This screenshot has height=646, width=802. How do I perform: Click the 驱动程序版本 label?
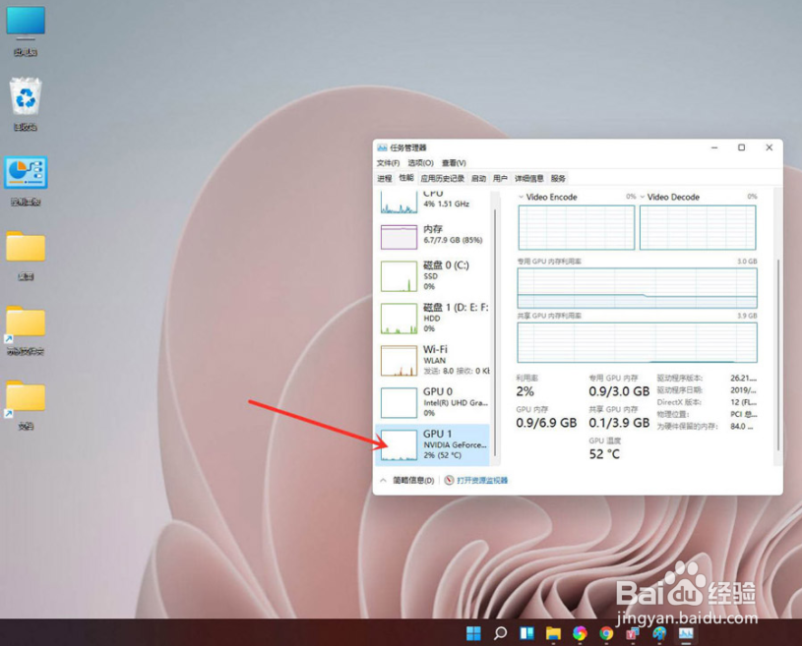click(x=680, y=379)
